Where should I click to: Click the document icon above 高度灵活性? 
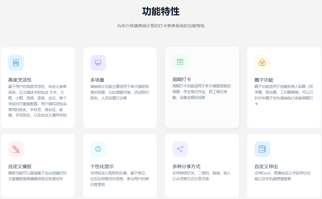16,63
